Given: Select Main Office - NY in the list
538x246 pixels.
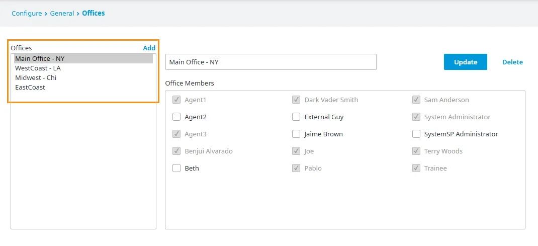Looking at the screenshot, I should (x=83, y=59).
